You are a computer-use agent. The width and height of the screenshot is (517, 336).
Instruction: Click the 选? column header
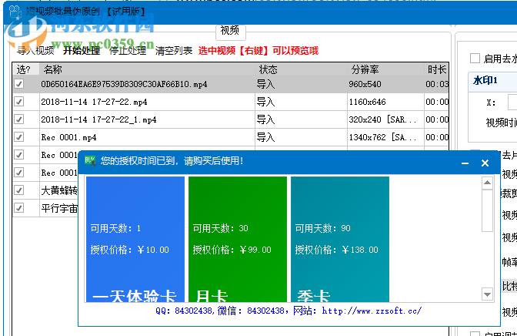[x=25, y=69]
